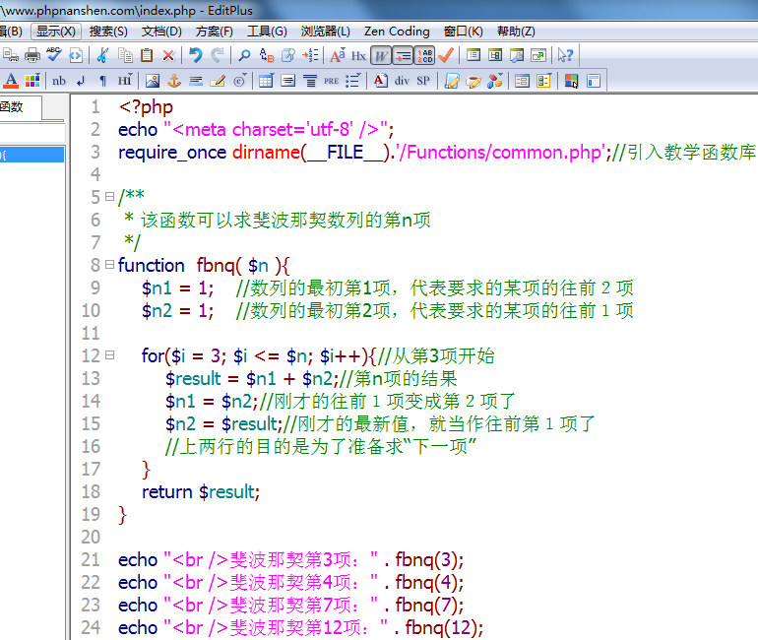Open the Replace A-to-B tool

point(267,55)
